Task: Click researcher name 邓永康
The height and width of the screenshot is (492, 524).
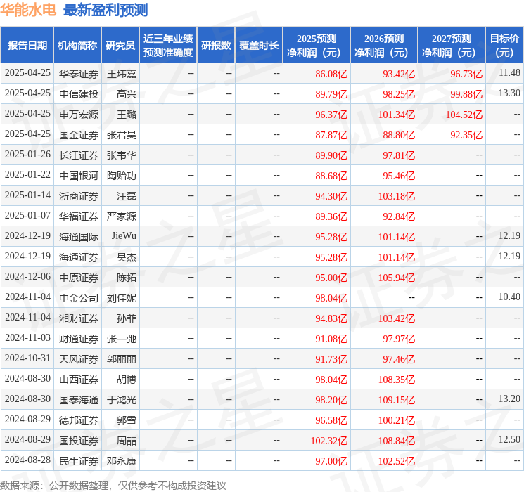Action: point(121,461)
